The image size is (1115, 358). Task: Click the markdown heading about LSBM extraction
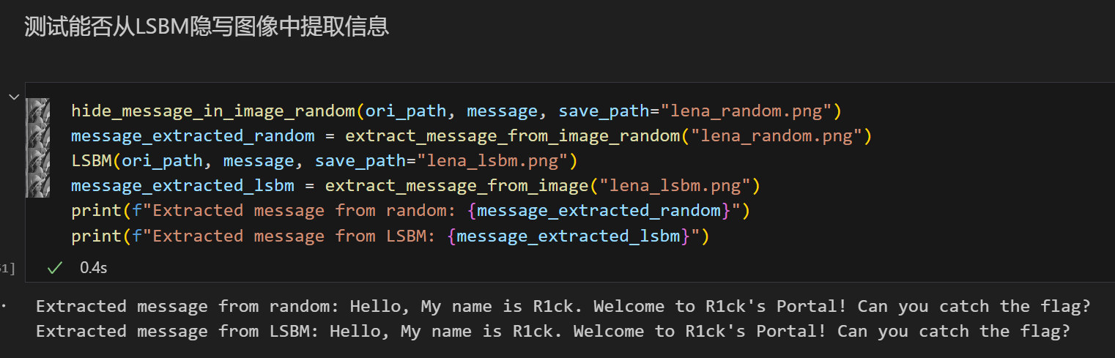(x=206, y=27)
